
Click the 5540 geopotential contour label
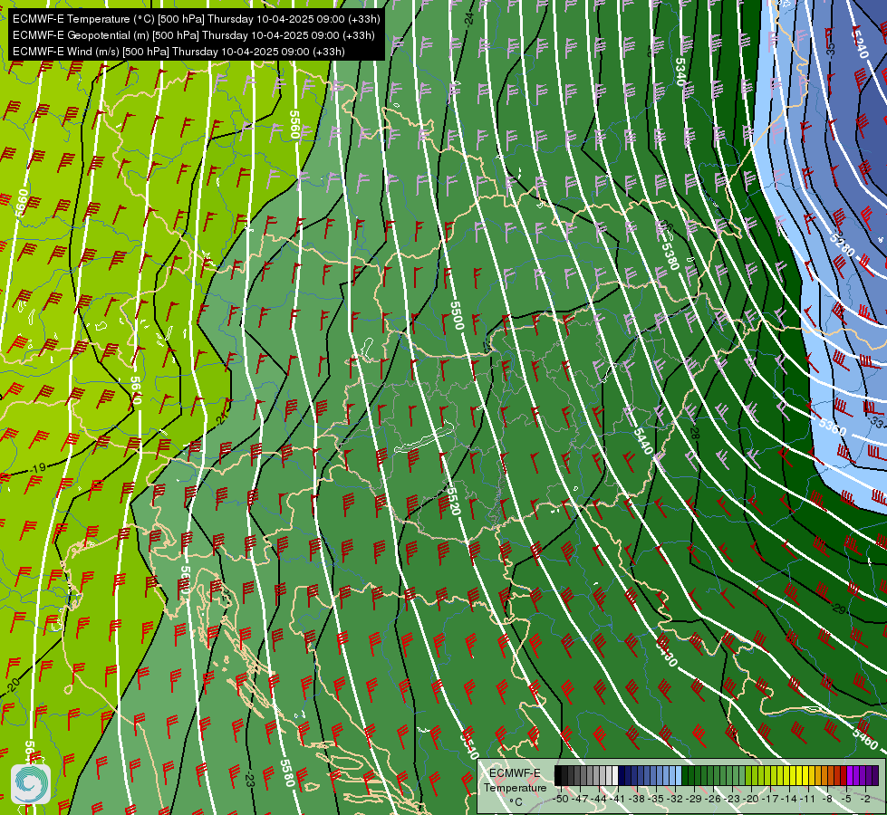click(469, 743)
